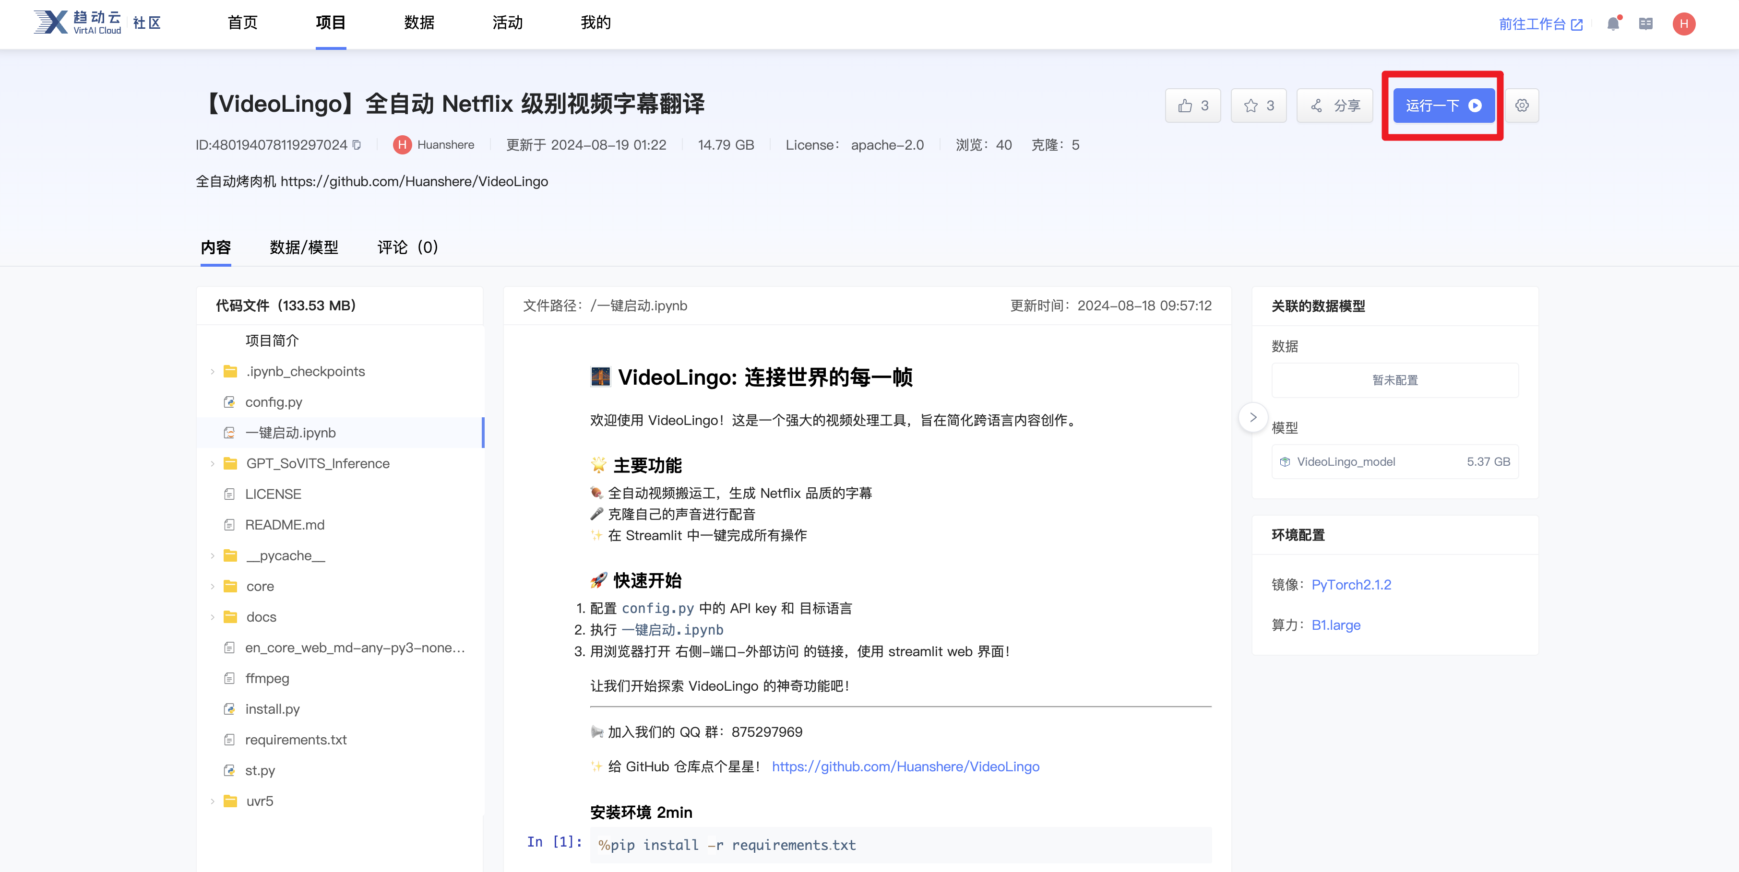The width and height of the screenshot is (1739, 872).
Task: Go to 首页 in top navigation
Action: [x=242, y=23]
